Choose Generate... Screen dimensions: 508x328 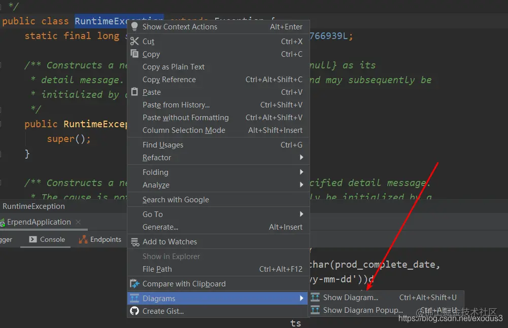[x=219, y=227]
